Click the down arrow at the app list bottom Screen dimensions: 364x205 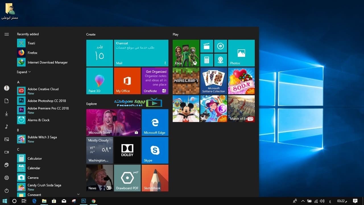tap(78, 194)
